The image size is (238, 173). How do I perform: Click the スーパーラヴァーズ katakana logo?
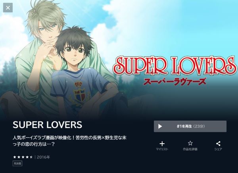(175, 82)
